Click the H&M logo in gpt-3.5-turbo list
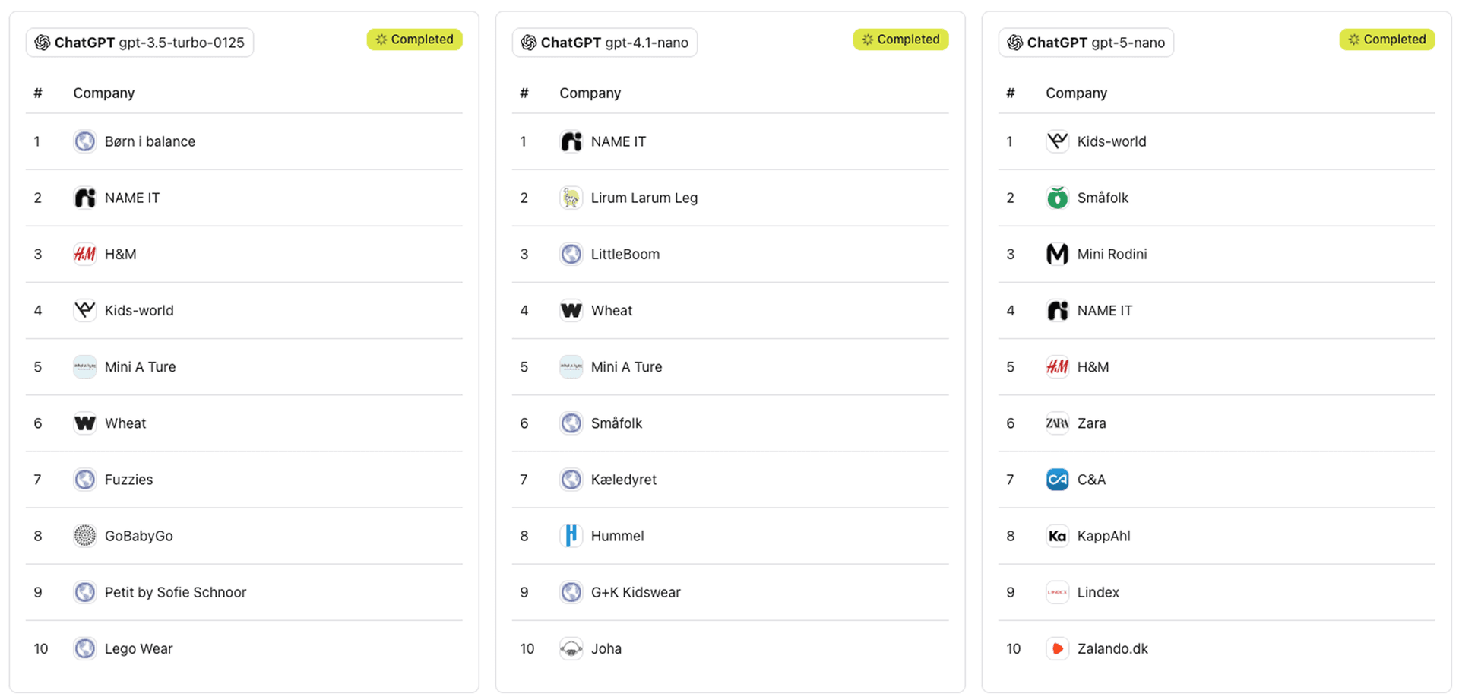The image size is (1459, 700). (84, 254)
